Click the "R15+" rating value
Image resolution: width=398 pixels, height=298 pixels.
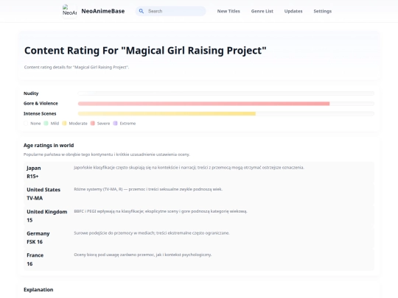[x=32, y=177]
